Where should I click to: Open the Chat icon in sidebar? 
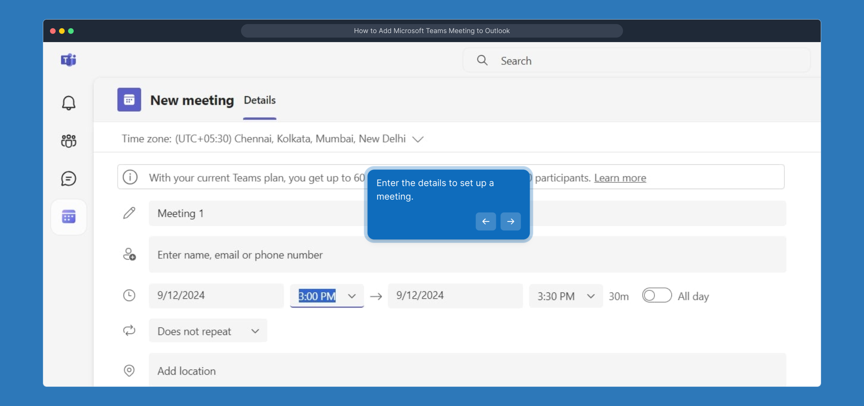[x=68, y=179]
